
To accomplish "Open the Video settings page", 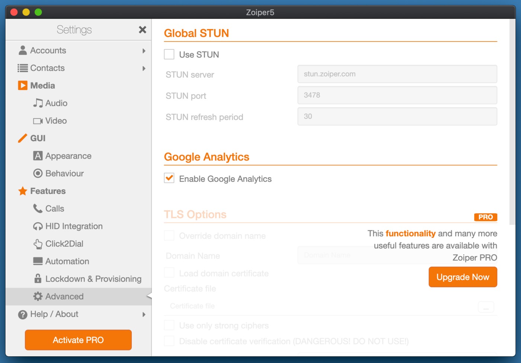I will [x=79, y=121].
